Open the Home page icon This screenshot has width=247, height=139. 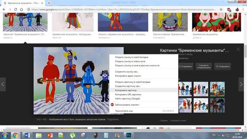[21, 9]
